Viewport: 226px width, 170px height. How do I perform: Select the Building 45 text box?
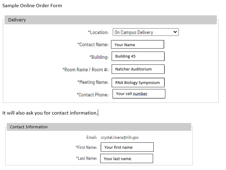coord(138,56)
